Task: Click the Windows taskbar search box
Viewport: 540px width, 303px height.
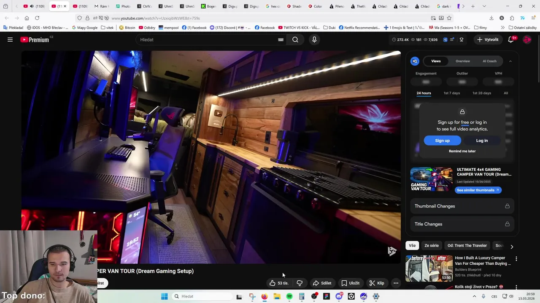Action: (x=201, y=296)
